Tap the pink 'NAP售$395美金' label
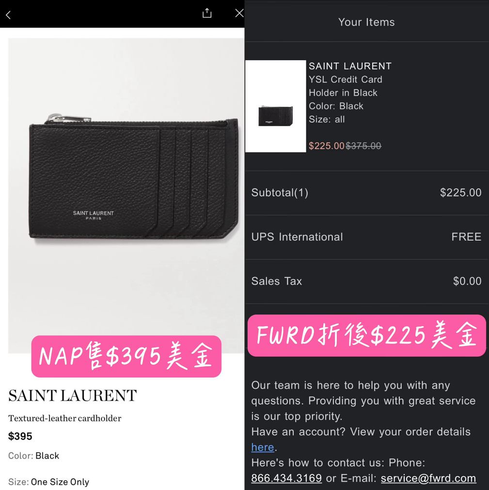The image size is (489, 490). coord(126,357)
